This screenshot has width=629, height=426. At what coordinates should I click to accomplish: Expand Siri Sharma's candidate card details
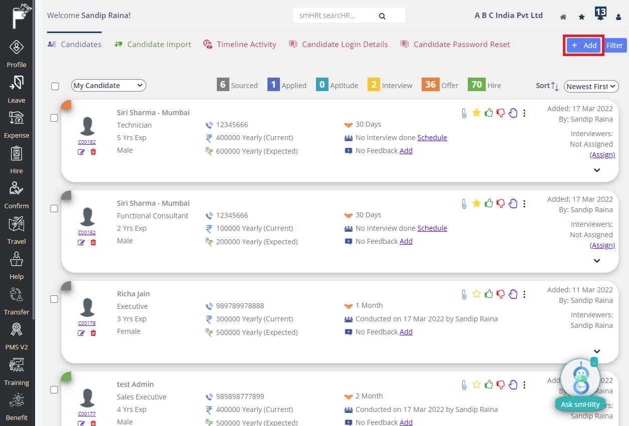click(x=597, y=170)
